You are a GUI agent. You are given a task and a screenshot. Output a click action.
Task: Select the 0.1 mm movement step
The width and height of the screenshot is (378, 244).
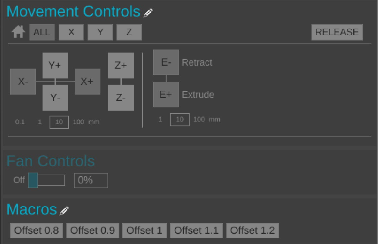pyautogui.click(x=20, y=122)
